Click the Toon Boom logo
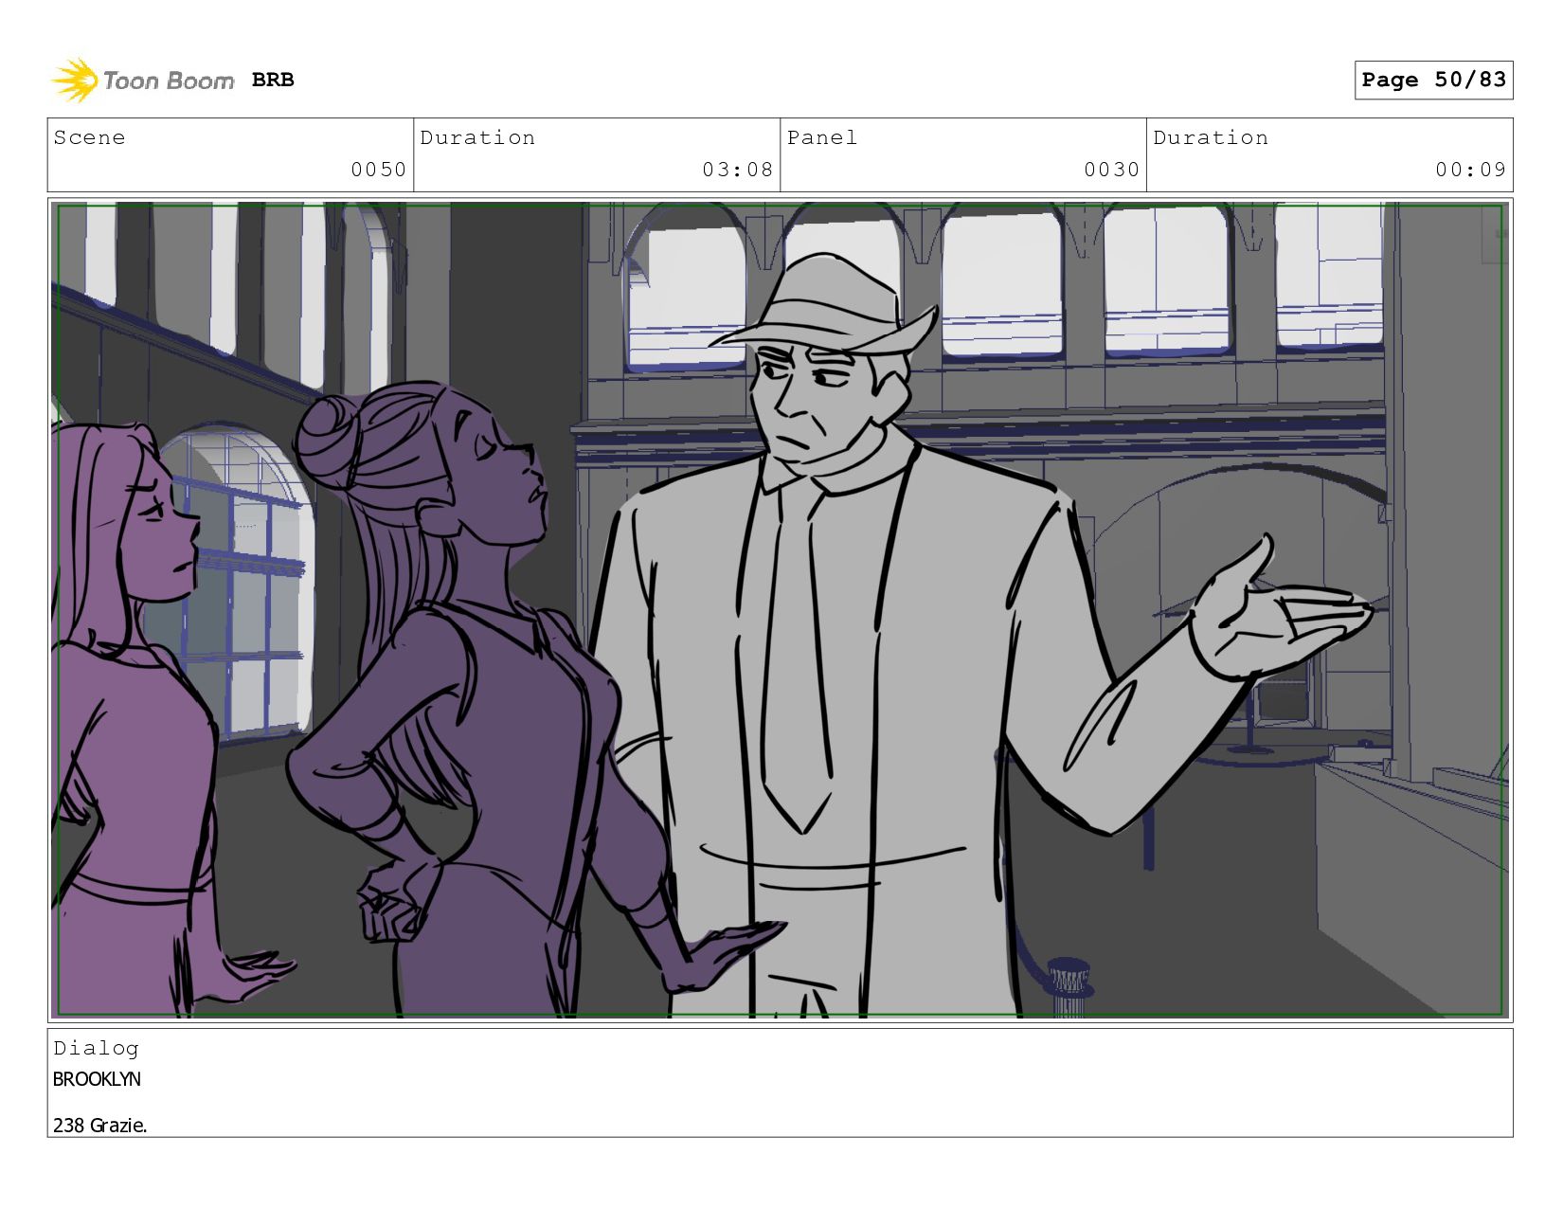The height and width of the screenshot is (1208, 1563). [x=142, y=81]
